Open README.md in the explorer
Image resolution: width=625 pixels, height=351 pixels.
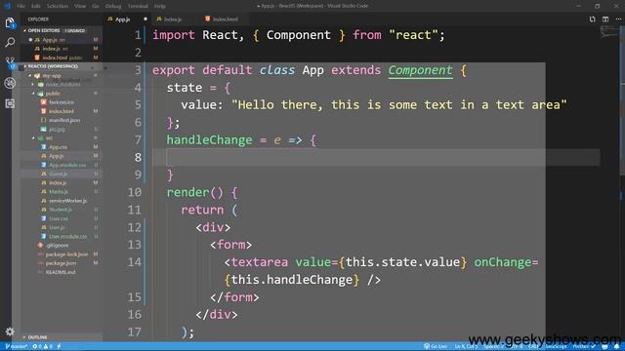pos(61,272)
